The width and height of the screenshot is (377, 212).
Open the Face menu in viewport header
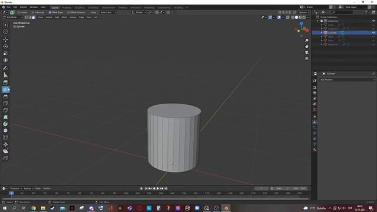coord(89,17)
